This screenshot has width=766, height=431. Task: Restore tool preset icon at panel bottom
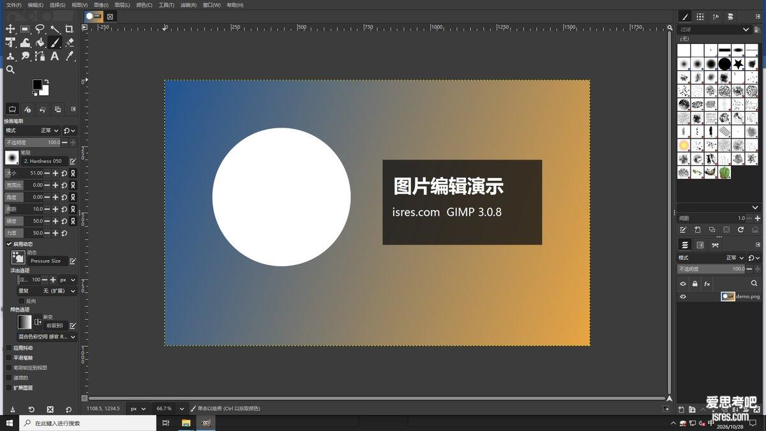coord(31,409)
